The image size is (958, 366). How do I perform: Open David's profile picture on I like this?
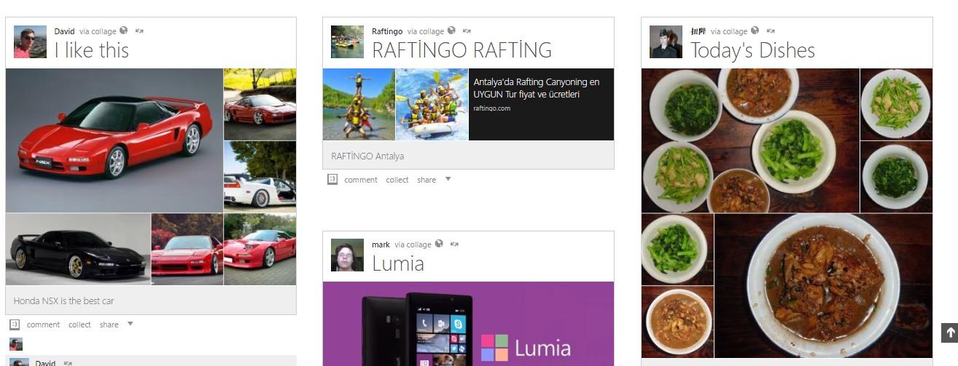click(30, 42)
